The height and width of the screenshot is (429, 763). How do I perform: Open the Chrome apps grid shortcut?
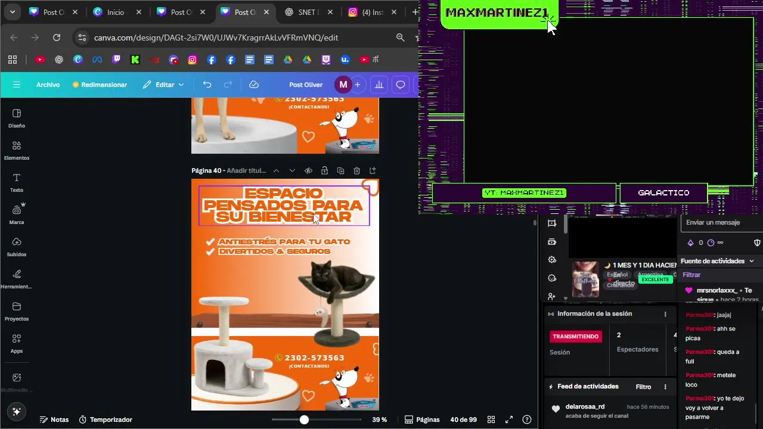pyautogui.click(x=13, y=60)
